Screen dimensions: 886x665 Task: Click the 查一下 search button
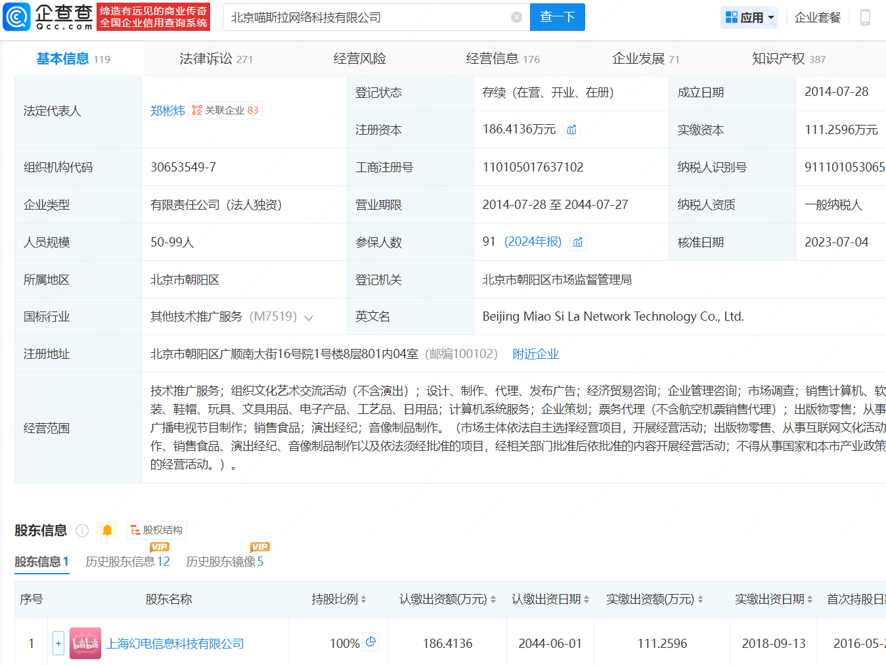click(558, 17)
